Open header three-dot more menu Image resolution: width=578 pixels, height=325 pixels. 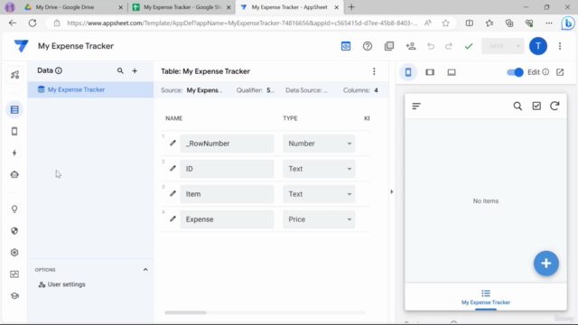click(x=560, y=46)
